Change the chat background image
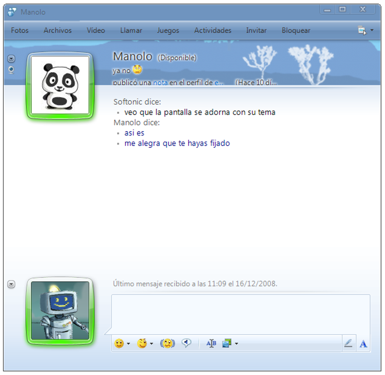Screen dimensions: 385x375 (226, 343)
